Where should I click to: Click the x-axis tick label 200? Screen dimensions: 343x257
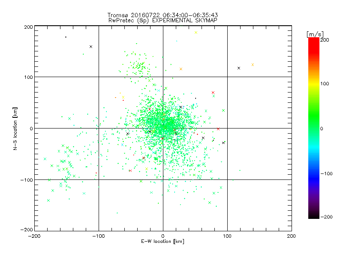point(292,236)
